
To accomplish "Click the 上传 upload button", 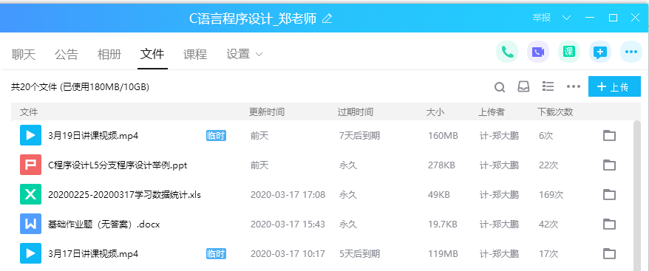I will coord(614,86).
